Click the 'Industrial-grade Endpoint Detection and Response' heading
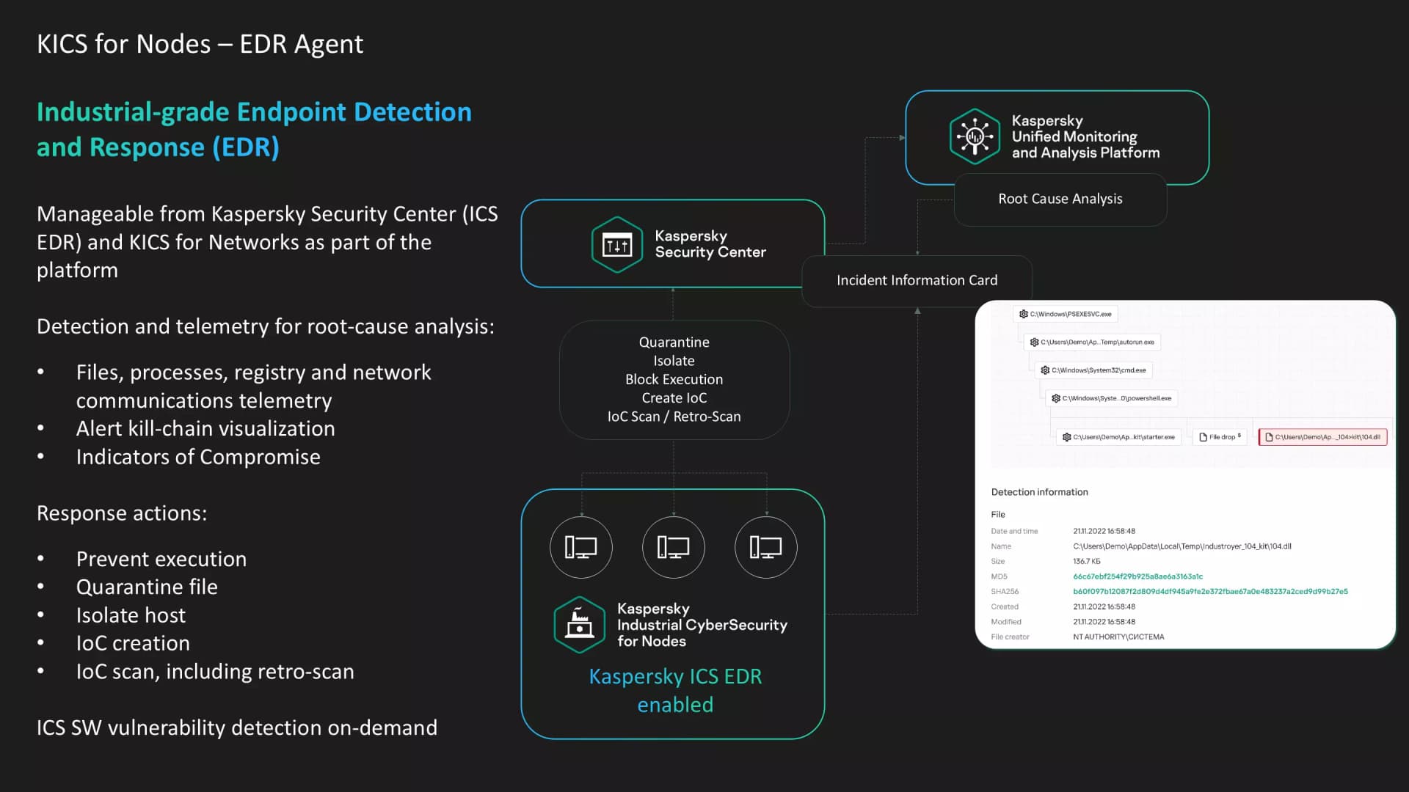 pos(254,130)
